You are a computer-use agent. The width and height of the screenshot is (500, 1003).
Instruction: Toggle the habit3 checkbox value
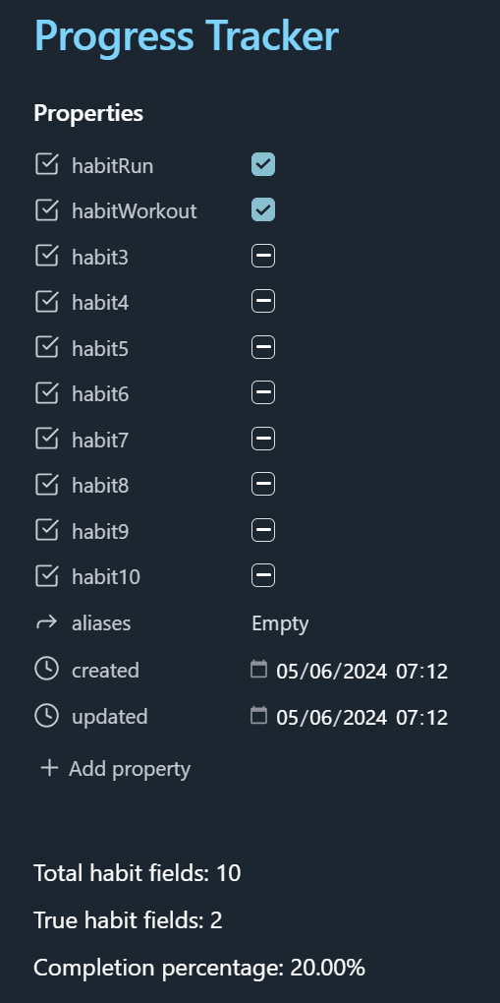coord(263,257)
